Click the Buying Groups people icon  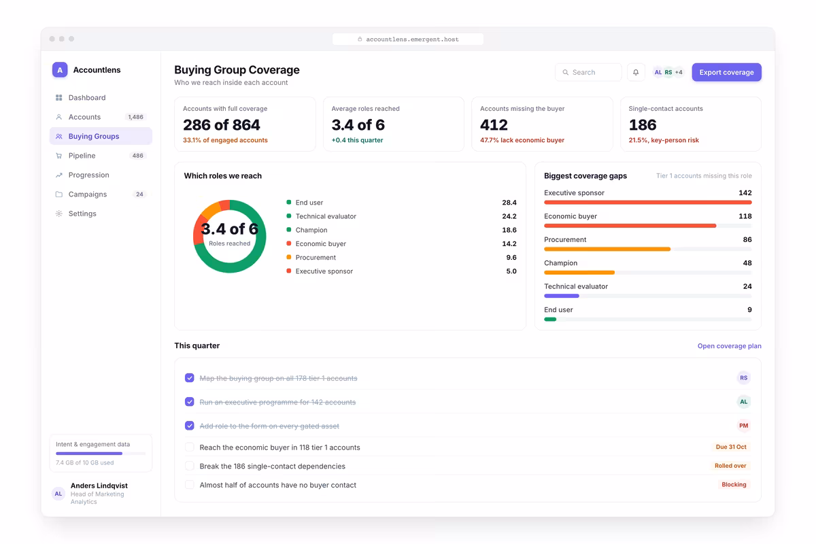click(59, 137)
